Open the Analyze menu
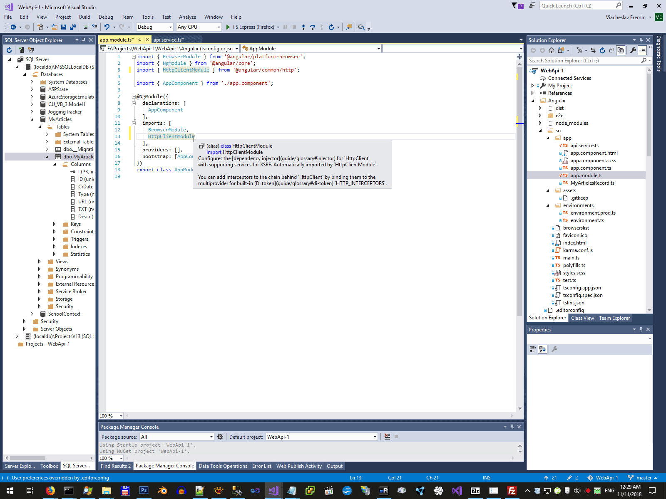The width and height of the screenshot is (666, 499). pos(187,17)
